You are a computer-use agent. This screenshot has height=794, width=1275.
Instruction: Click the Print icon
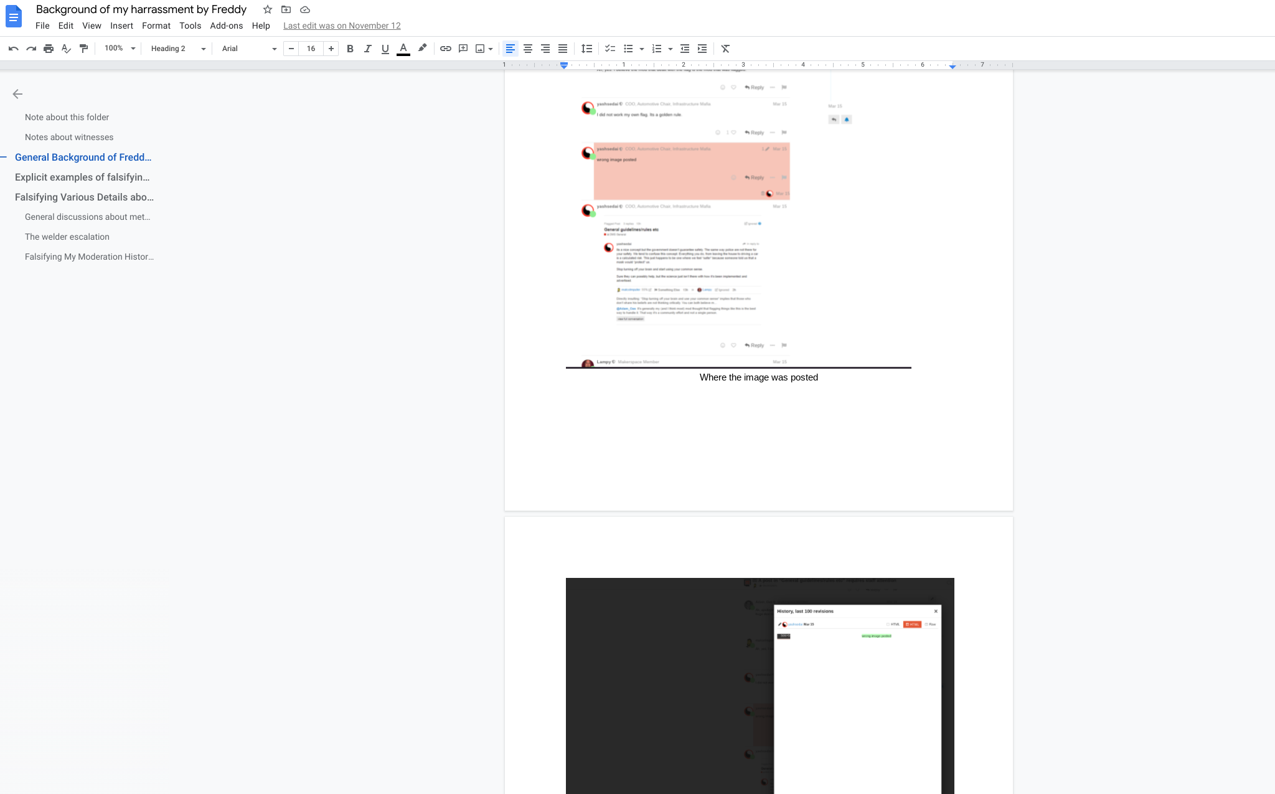point(49,49)
